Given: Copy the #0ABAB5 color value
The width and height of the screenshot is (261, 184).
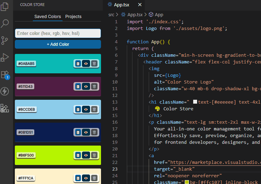Looking at the screenshot, I should (x=78, y=63).
